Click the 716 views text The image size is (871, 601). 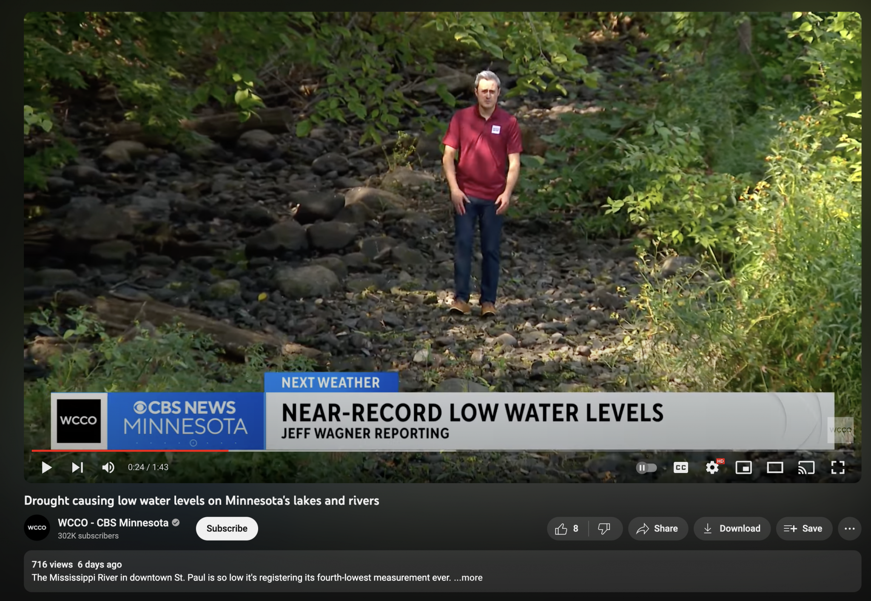[52, 564]
